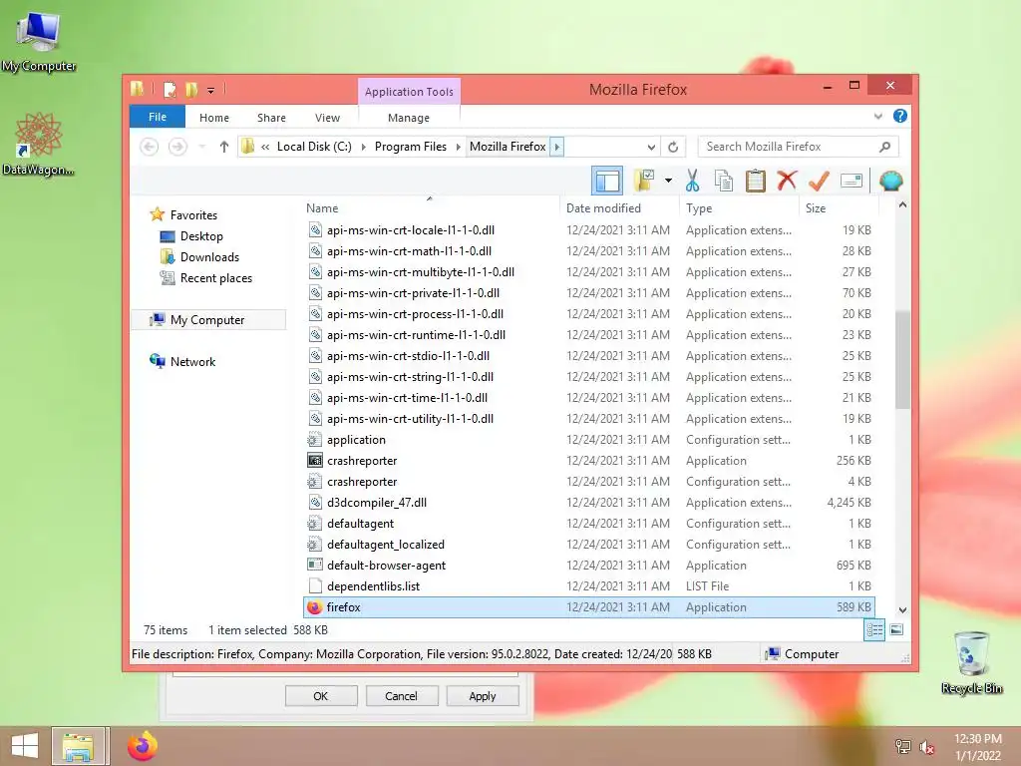Switch to the View ribbon tab

tap(327, 118)
